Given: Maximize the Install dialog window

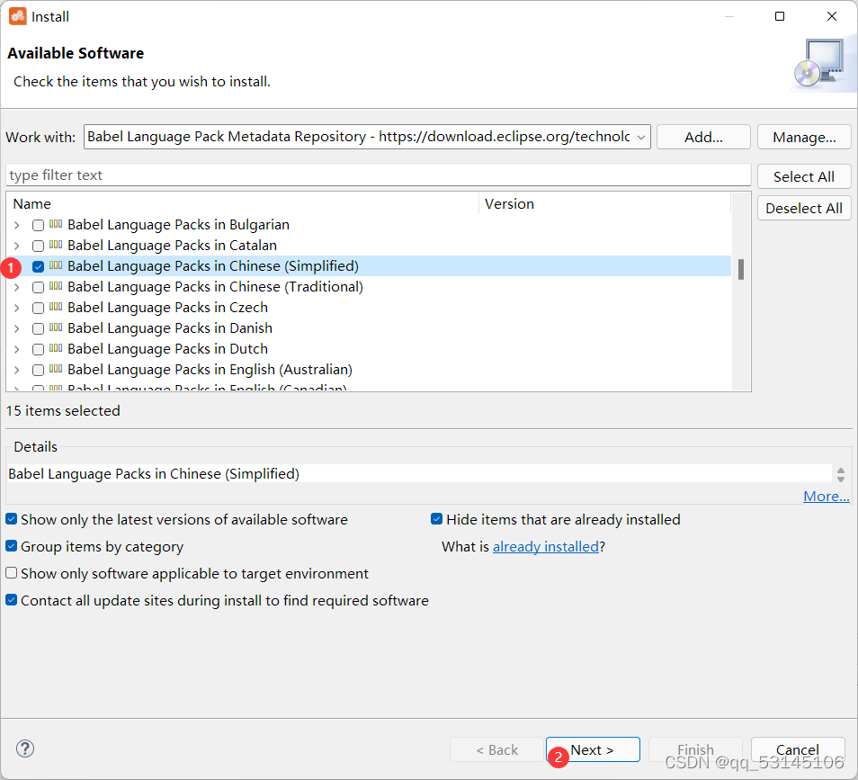Looking at the screenshot, I should [x=780, y=16].
